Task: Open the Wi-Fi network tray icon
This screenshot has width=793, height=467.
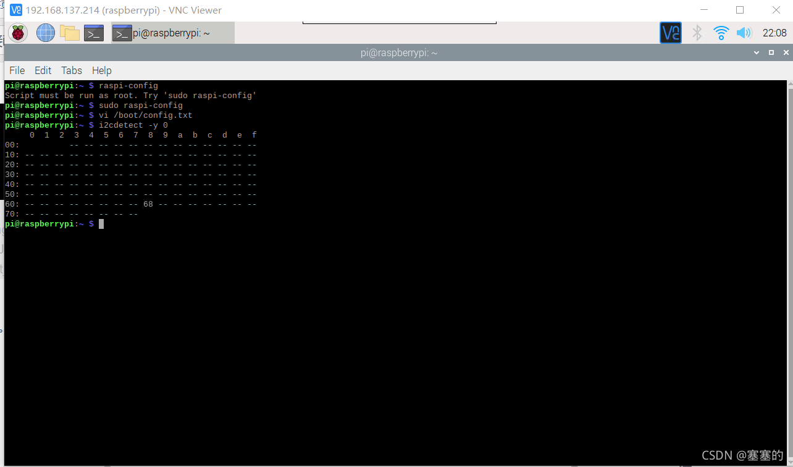Action: 721,33
